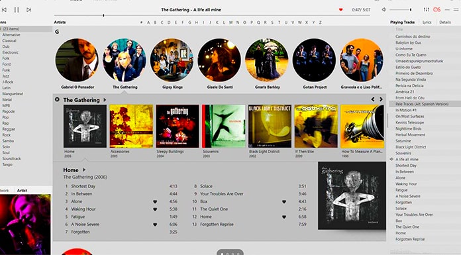Viewport: 461px width, 255px height.
Task: Select A life all mine in playlist
Action: pyautogui.click(x=407, y=159)
